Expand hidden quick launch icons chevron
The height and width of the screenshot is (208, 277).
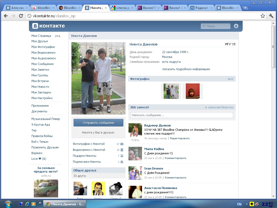pyautogui.click(x=40, y=203)
